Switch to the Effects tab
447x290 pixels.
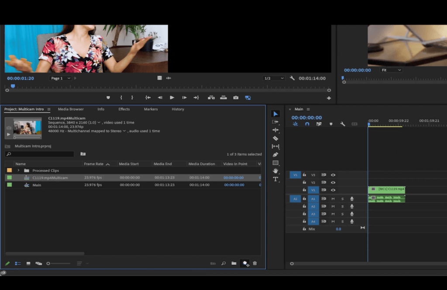coord(124,109)
